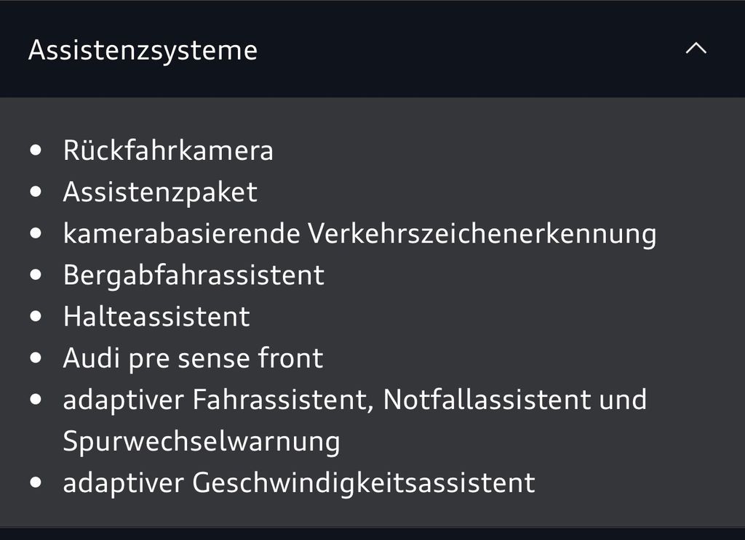Click the bullet next to adaptiver Fahrassistent
The image size is (745, 540).
click(36, 400)
